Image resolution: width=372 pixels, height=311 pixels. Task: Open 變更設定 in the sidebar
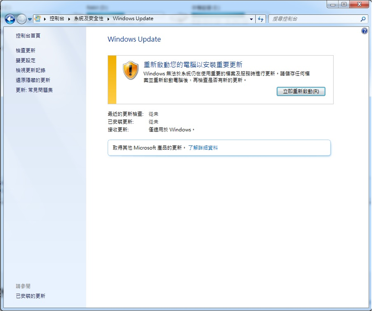tap(26, 61)
